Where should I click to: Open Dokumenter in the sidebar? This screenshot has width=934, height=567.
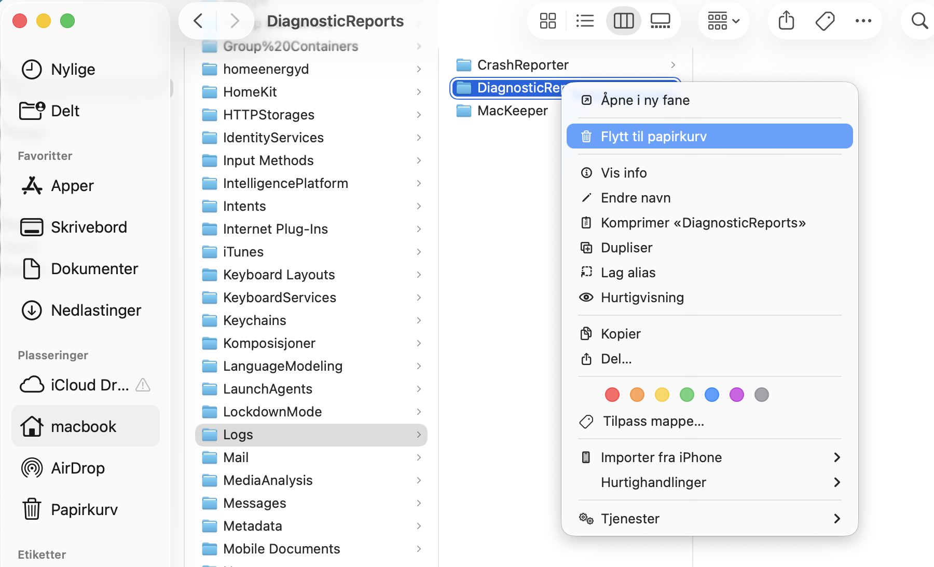(x=86, y=268)
